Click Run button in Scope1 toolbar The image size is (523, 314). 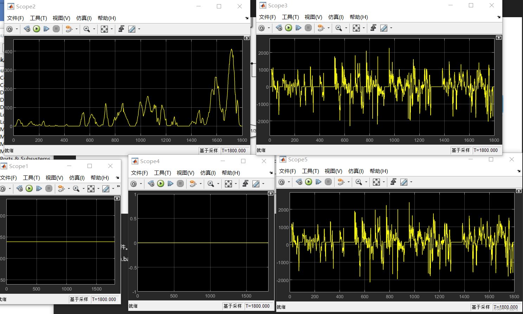[29, 188]
